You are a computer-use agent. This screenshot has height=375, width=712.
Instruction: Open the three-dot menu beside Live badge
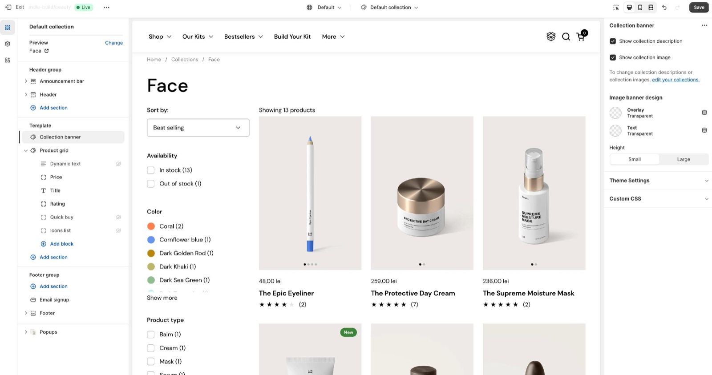click(x=106, y=7)
